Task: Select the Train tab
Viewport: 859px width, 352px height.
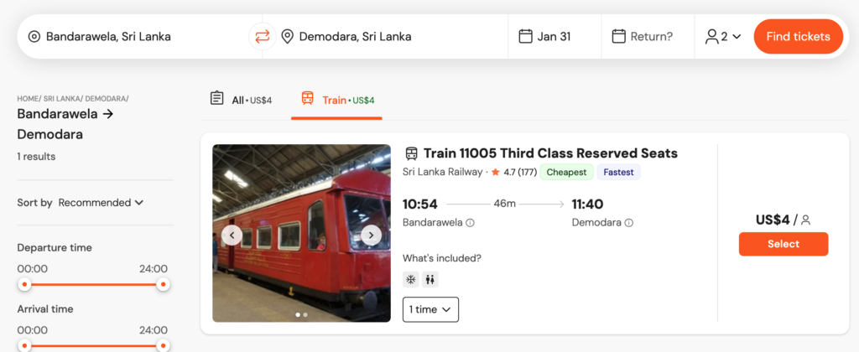Action: [337, 100]
